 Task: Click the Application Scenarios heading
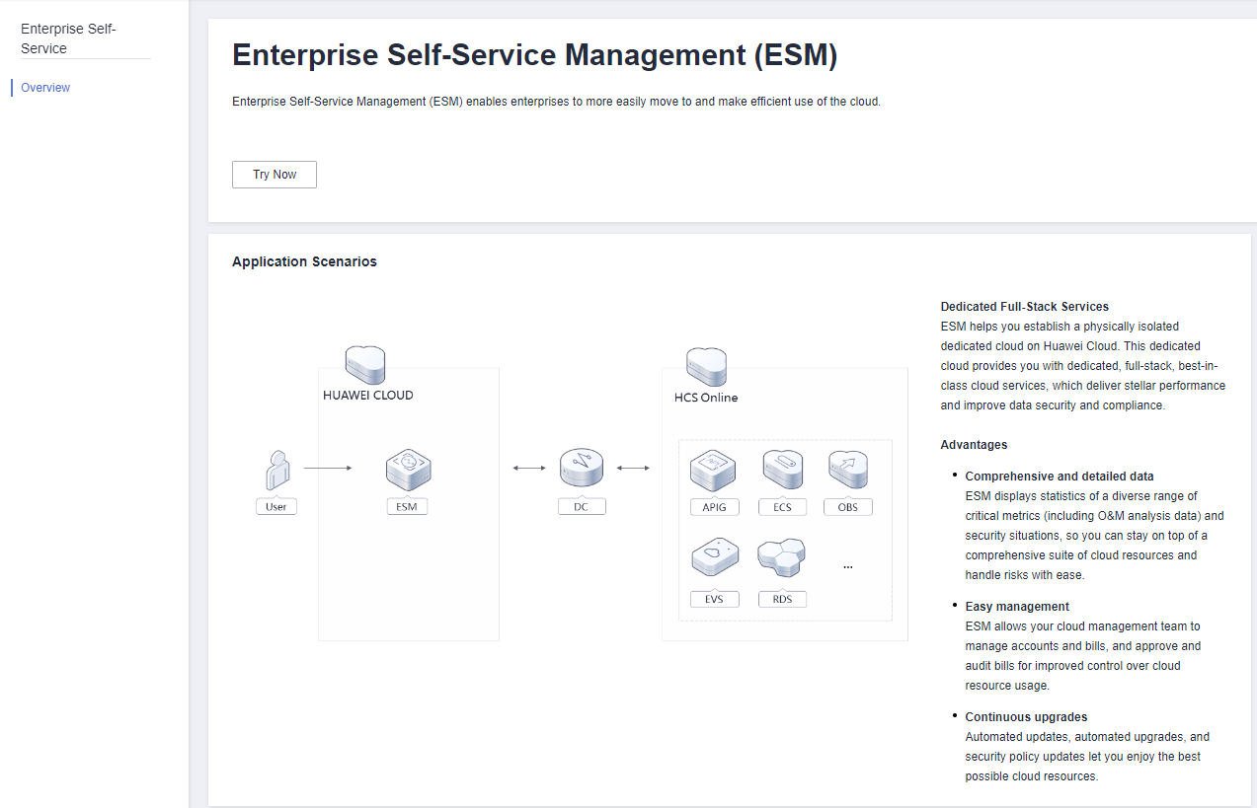pyautogui.click(x=304, y=261)
